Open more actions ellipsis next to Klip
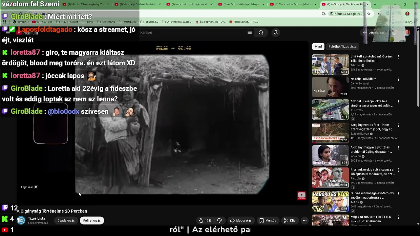The width and height of the screenshot is (420, 236). (304, 221)
